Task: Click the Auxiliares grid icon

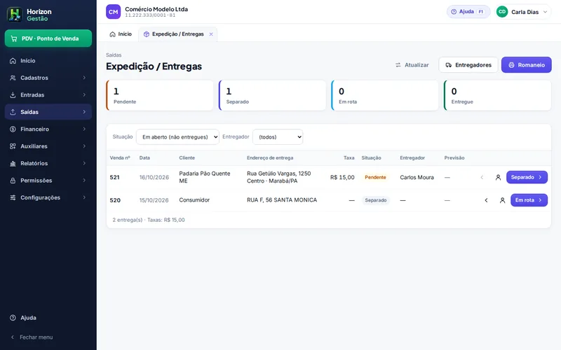Action: pos(13,146)
